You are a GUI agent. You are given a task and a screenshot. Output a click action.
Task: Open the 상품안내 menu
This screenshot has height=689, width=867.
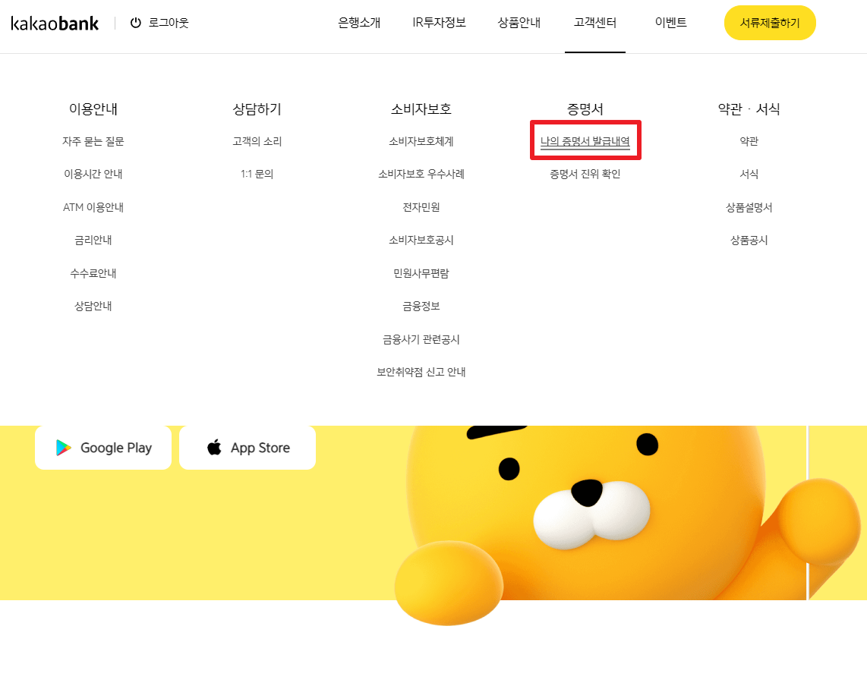(519, 23)
